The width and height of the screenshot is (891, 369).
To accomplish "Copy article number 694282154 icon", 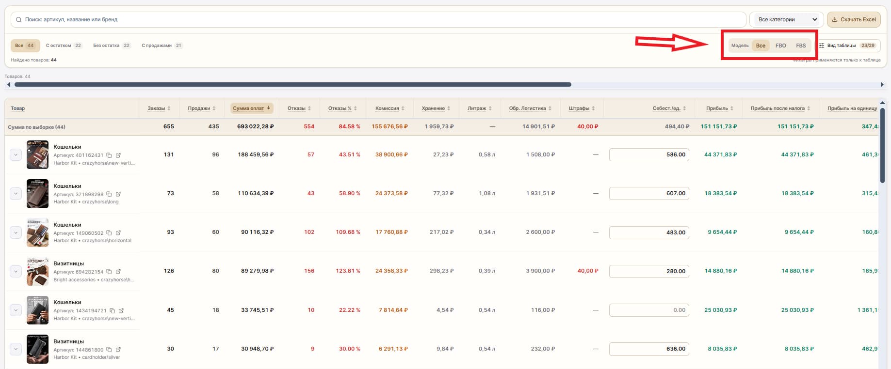I will (x=109, y=272).
